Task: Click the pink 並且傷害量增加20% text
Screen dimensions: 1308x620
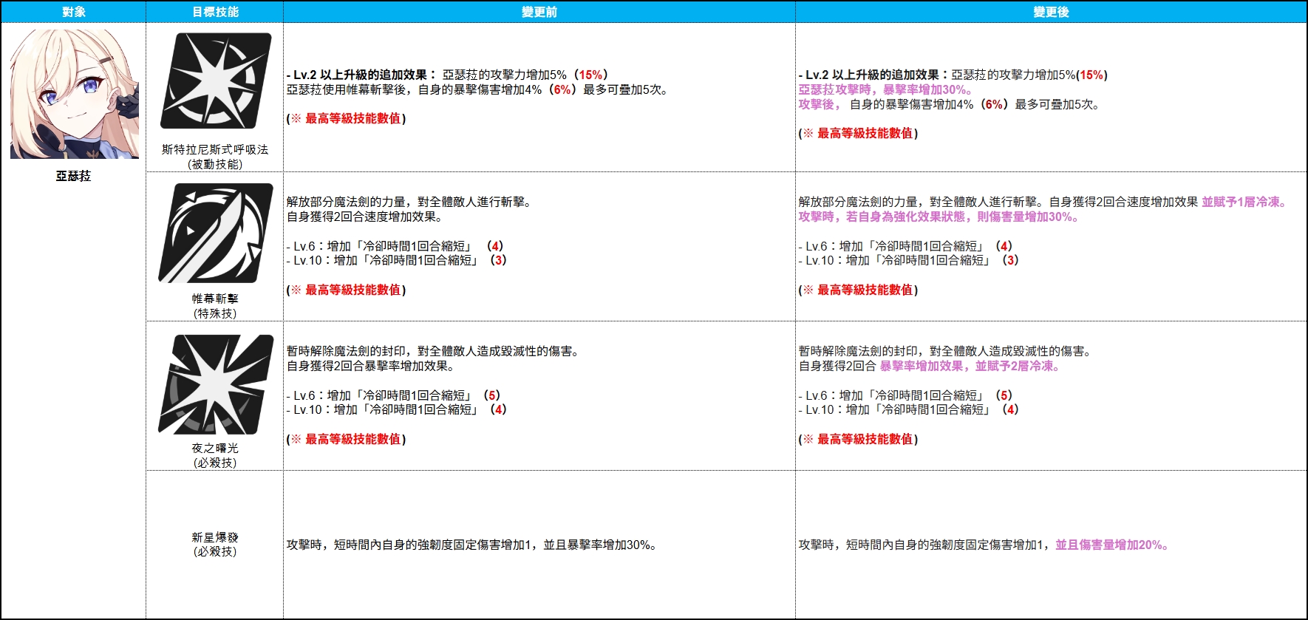Action: point(1111,545)
